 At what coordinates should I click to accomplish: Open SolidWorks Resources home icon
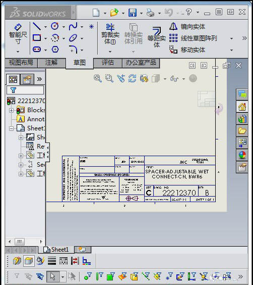click(242, 107)
